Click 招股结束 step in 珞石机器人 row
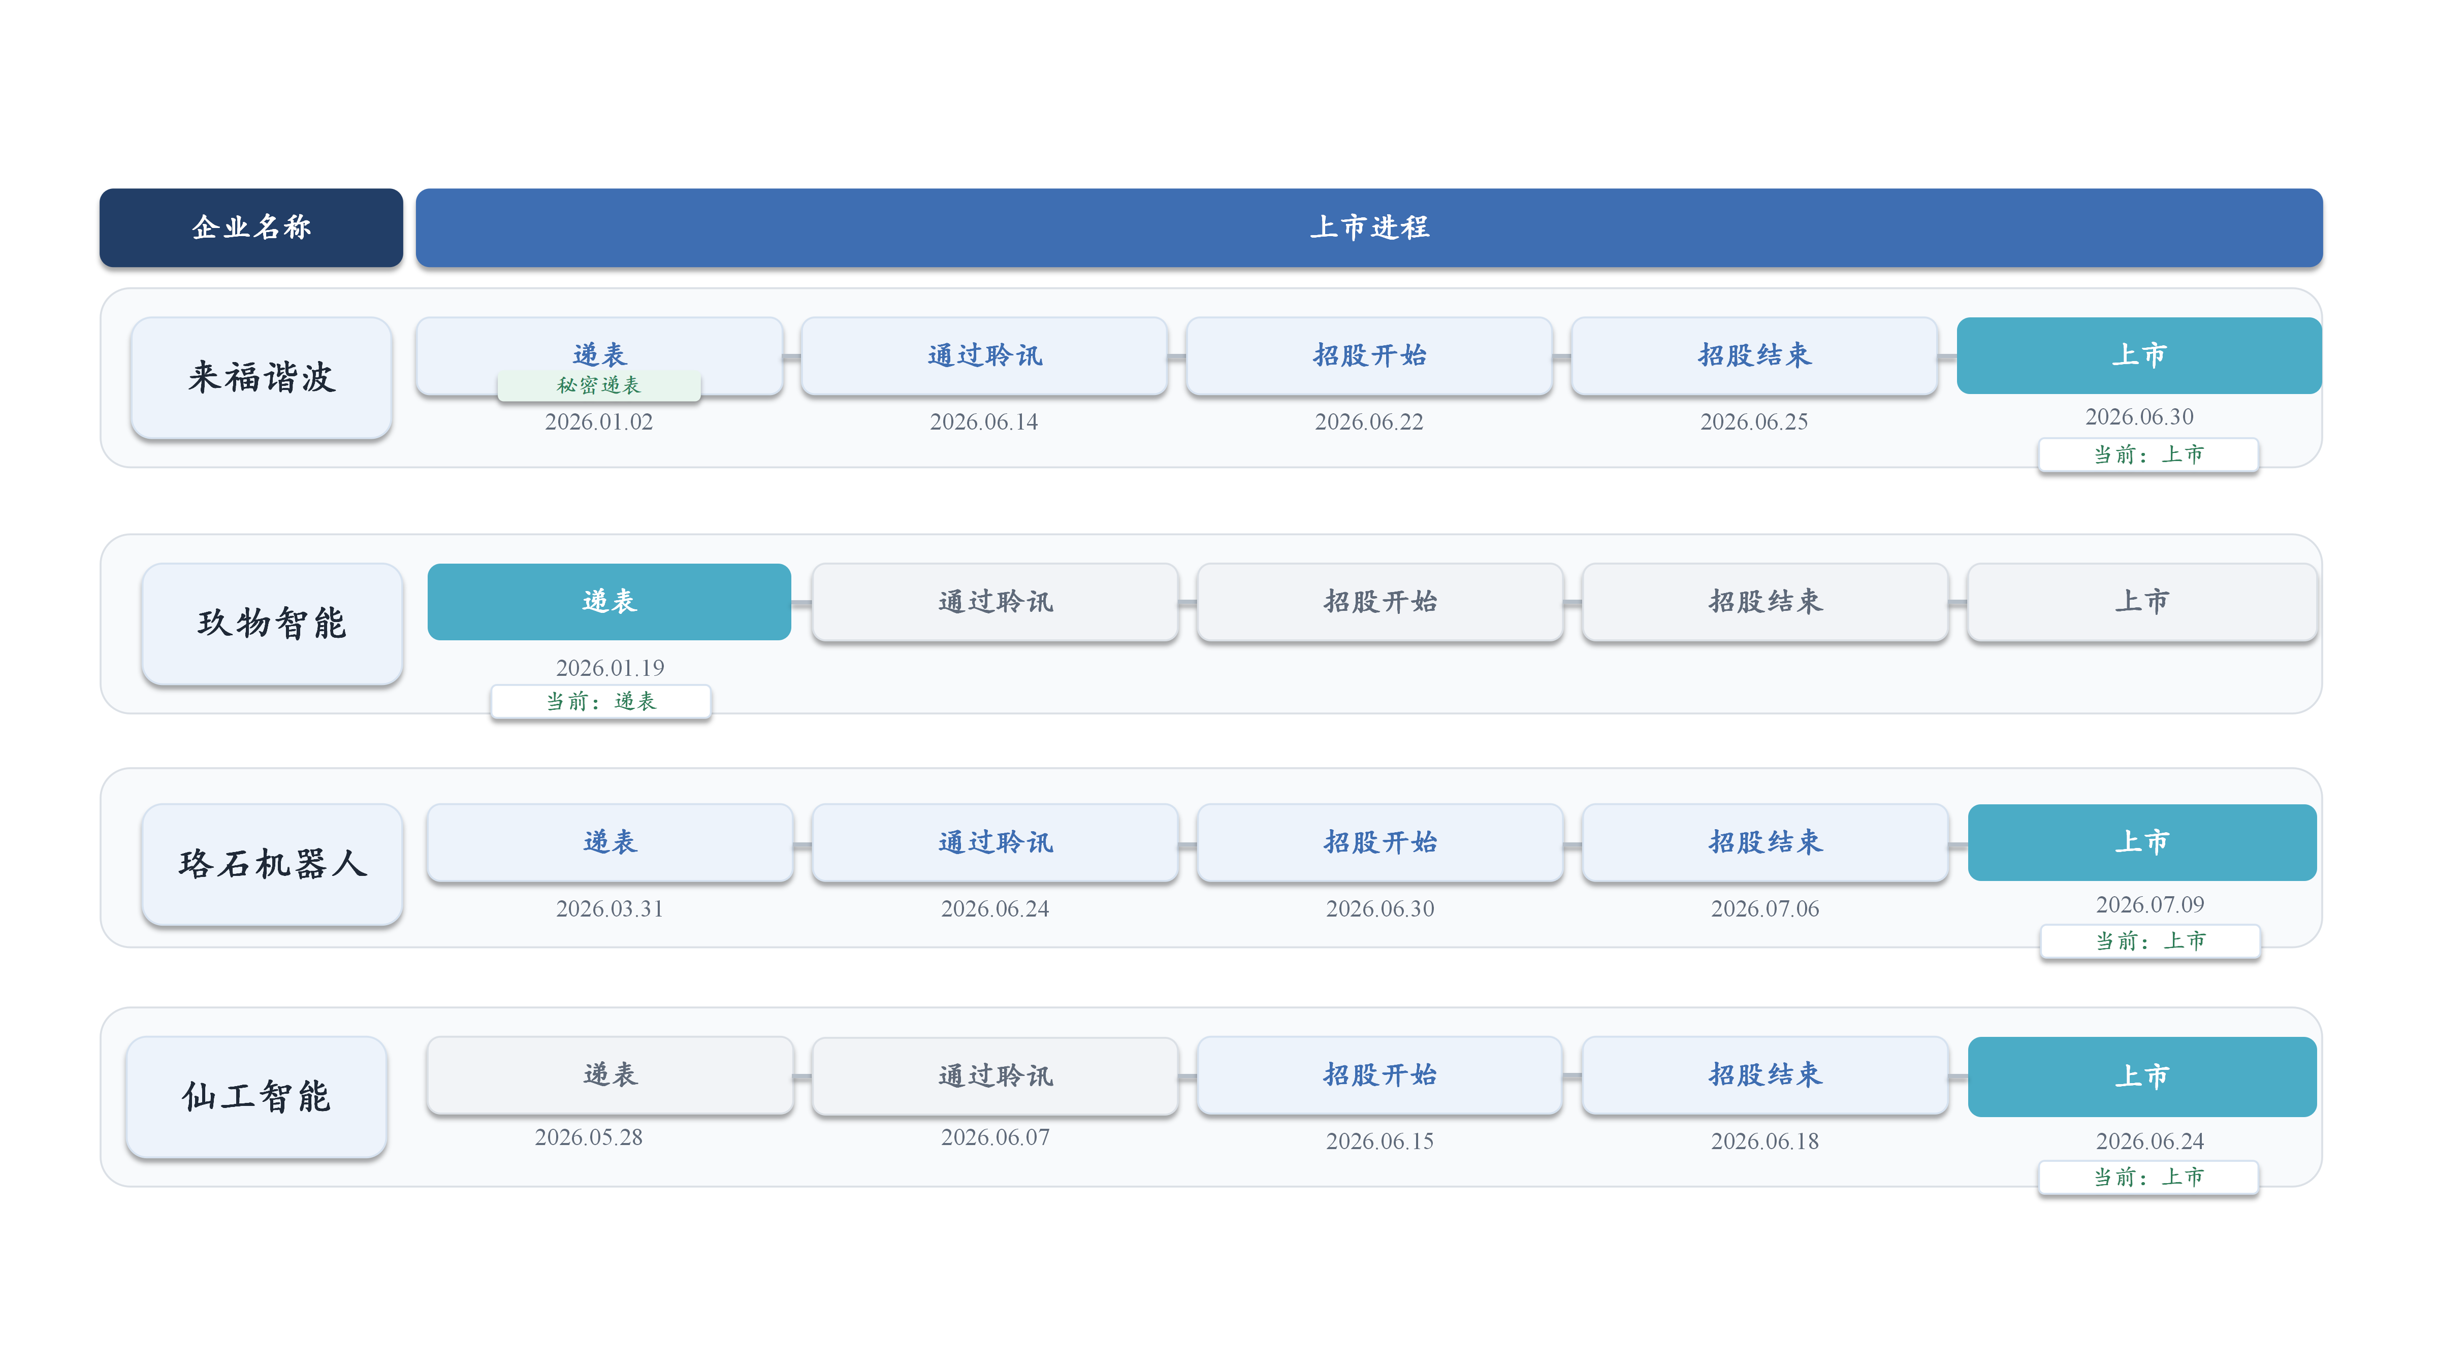2438x1371 pixels. pos(1765,842)
